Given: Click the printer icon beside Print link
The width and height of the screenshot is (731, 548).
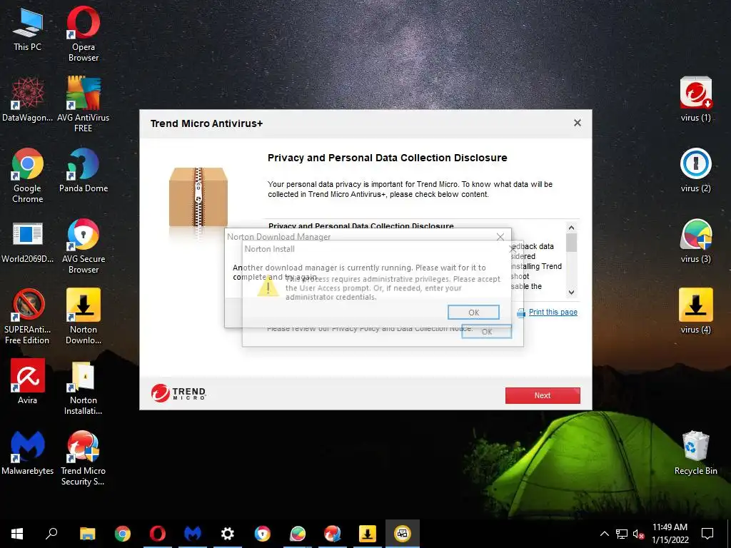Looking at the screenshot, I should 521,313.
